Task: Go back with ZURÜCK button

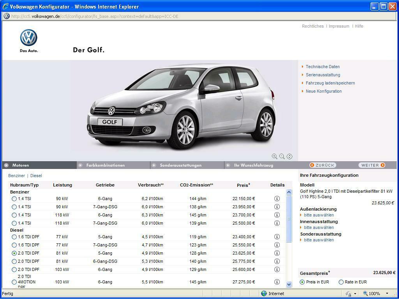Action: (323, 165)
